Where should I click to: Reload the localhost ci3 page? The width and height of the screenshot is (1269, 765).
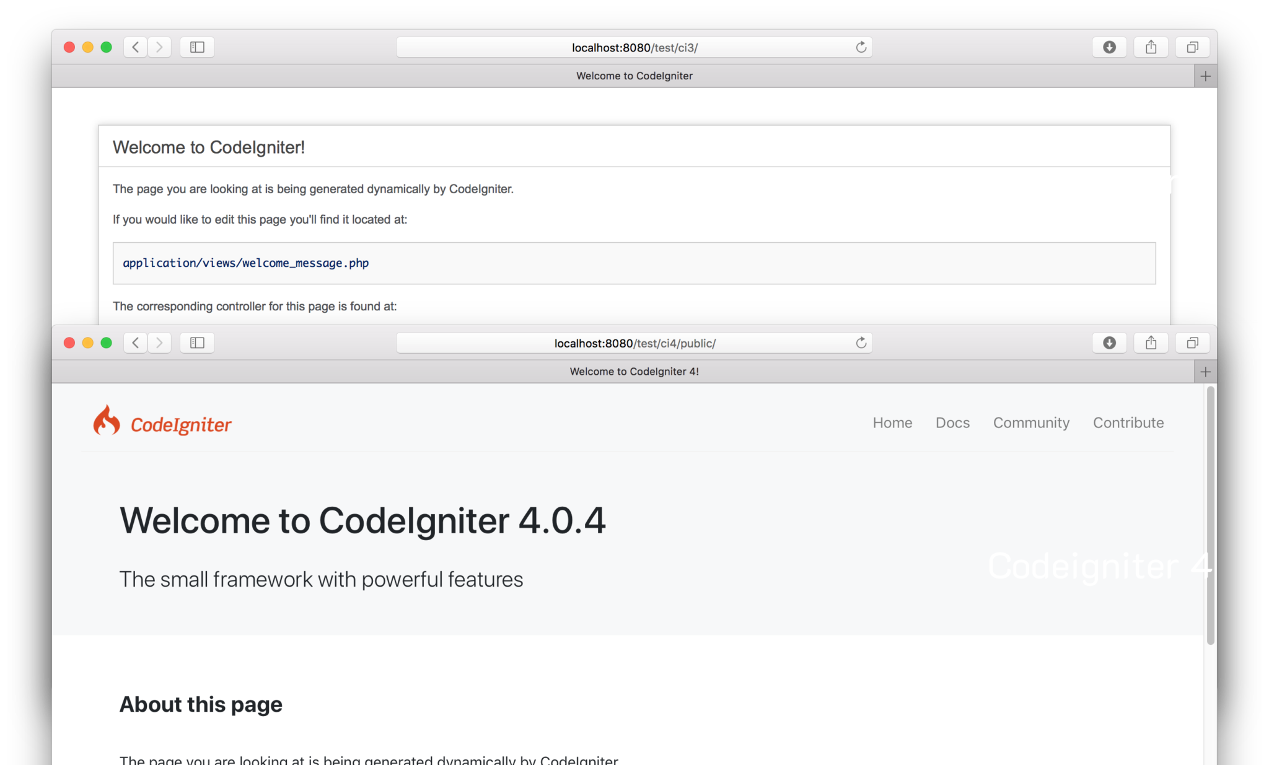[x=860, y=46]
